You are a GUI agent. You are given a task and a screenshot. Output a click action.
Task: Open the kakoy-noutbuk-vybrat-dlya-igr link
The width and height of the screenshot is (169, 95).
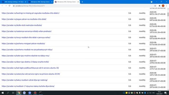pos(25,80)
